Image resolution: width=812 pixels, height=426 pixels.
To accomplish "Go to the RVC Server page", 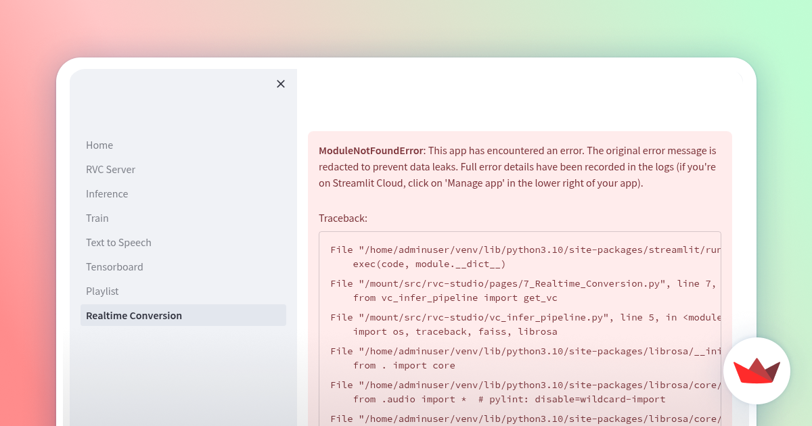I will point(183,170).
